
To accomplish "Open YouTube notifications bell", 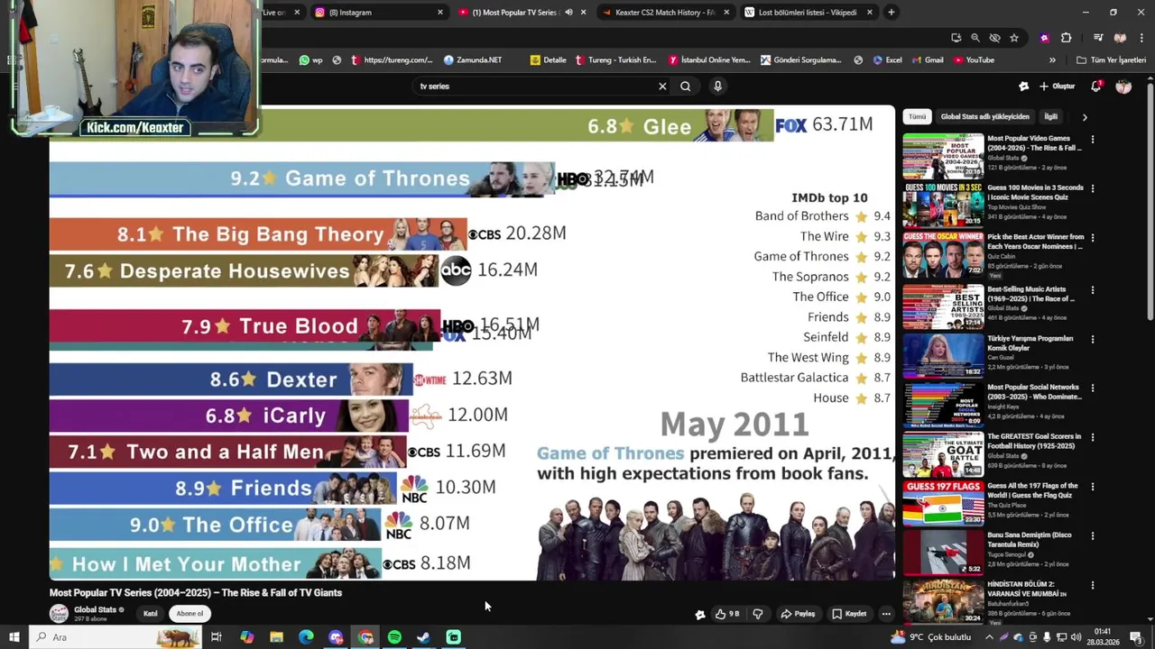I will tap(1095, 87).
